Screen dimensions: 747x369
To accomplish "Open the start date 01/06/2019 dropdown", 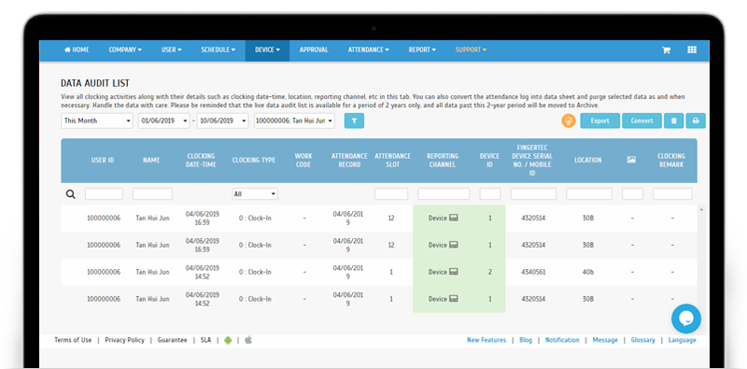I will pos(164,121).
